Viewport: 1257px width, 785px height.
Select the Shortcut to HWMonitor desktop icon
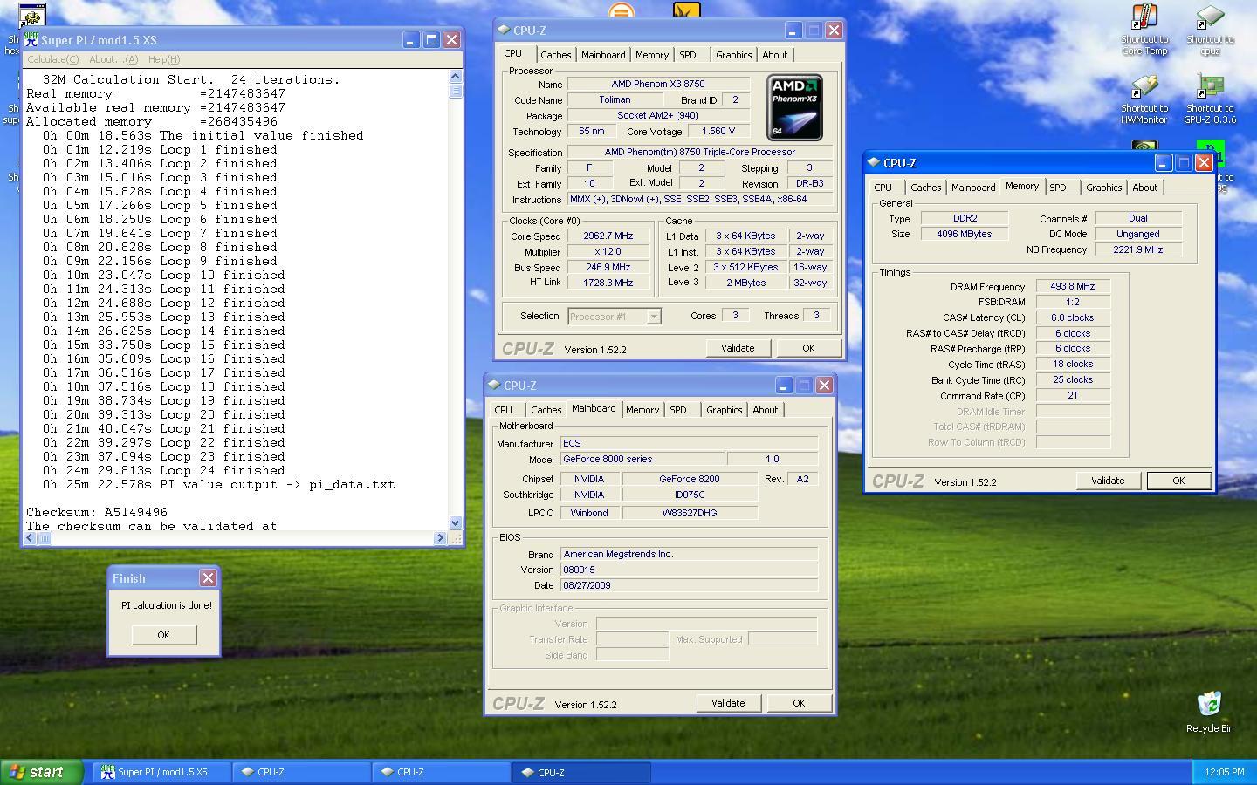coord(1144,99)
